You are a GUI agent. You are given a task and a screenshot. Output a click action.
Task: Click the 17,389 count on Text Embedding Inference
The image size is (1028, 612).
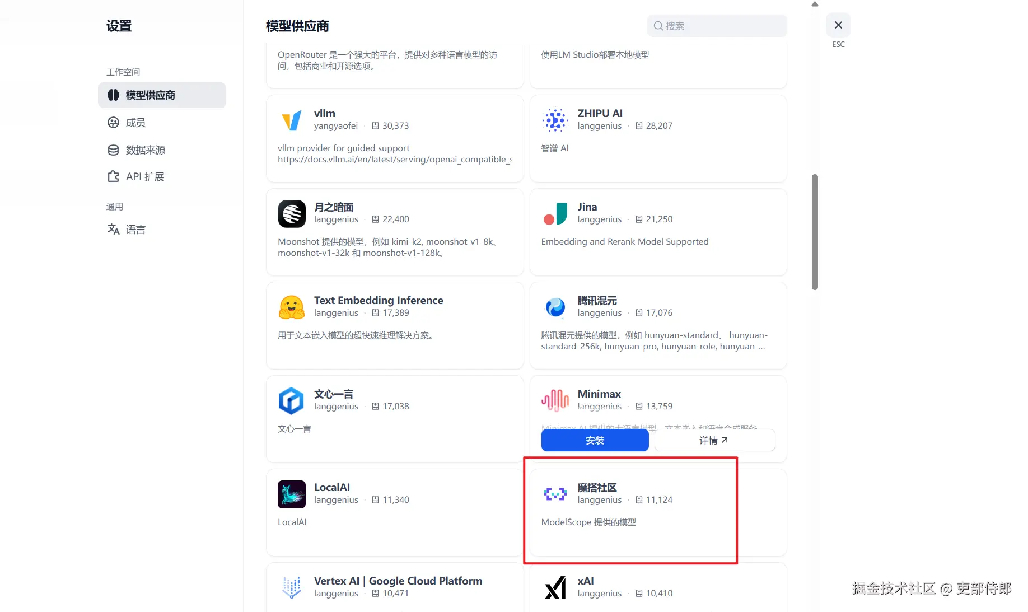(395, 313)
